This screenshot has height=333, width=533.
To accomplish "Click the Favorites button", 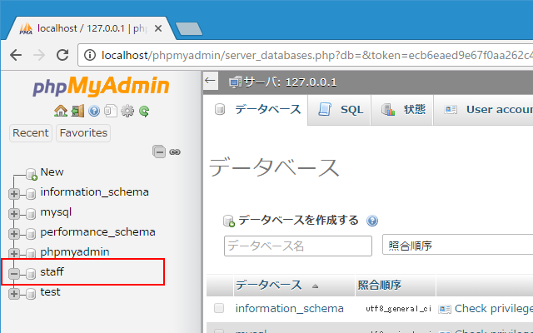I will point(83,133).
